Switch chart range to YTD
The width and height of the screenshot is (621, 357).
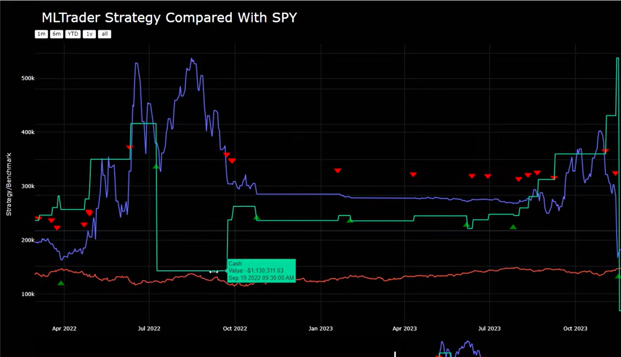click(73, 34)
